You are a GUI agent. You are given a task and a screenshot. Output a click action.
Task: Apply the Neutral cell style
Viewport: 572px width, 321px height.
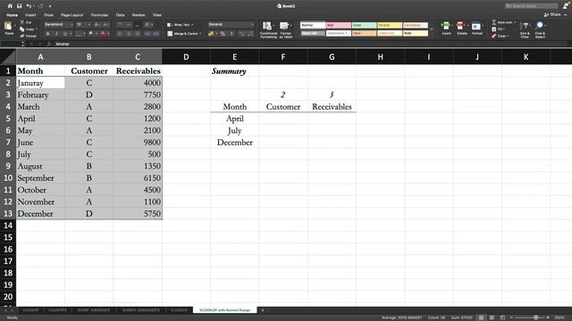(390, 25)
